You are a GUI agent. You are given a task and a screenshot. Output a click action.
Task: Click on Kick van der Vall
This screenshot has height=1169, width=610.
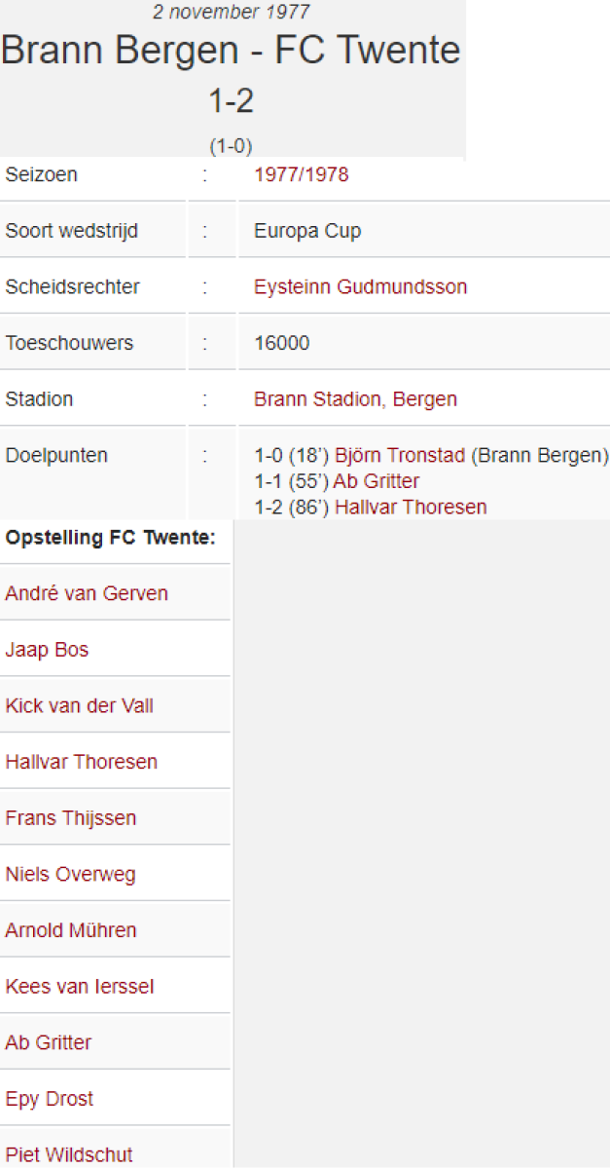pos(79,705)
